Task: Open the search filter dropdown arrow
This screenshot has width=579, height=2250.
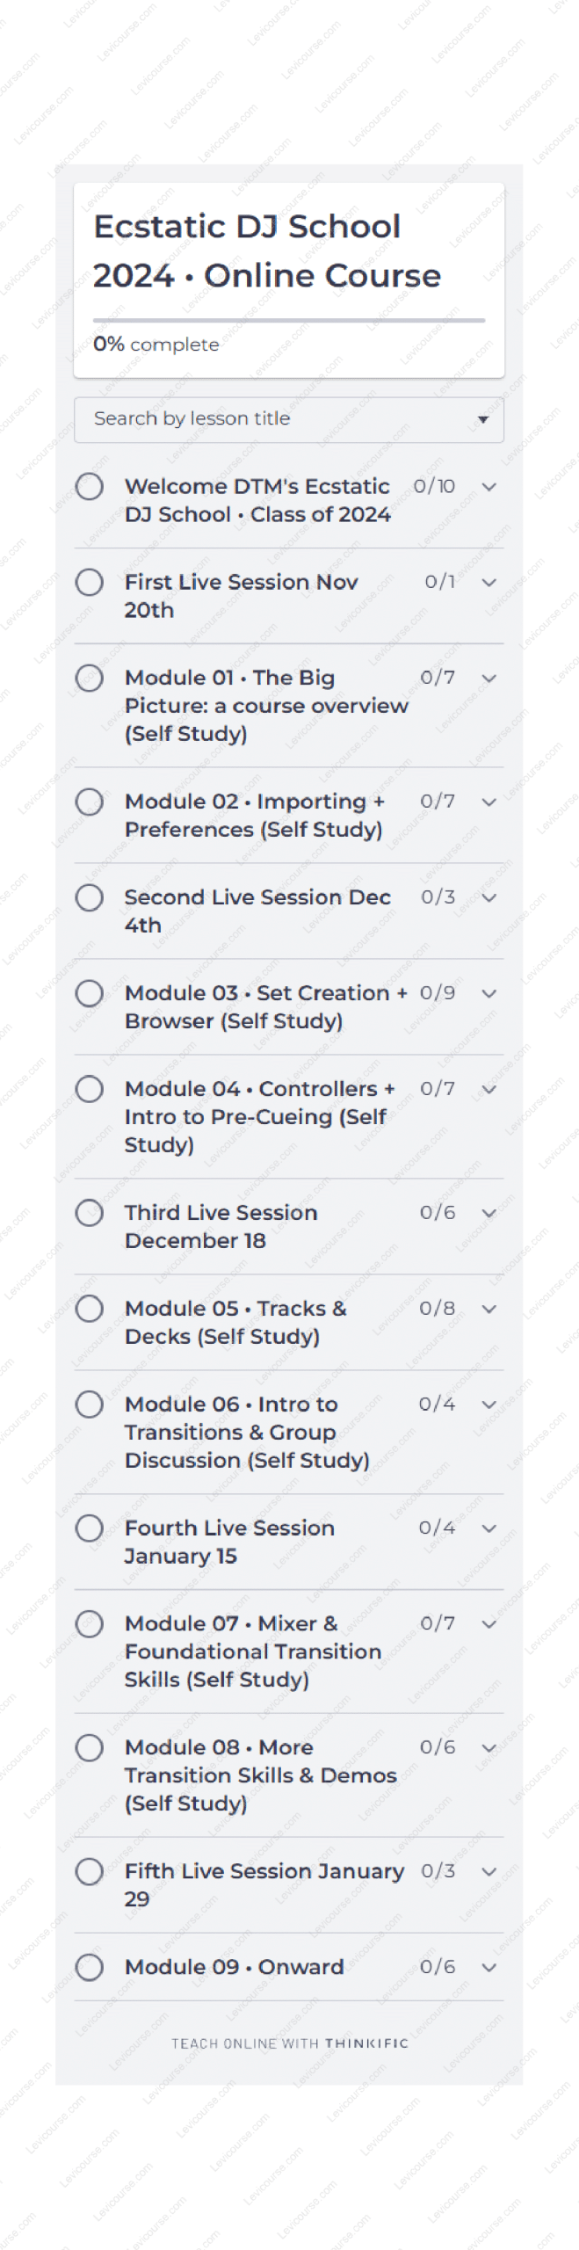Action: [x=481, y=420]
